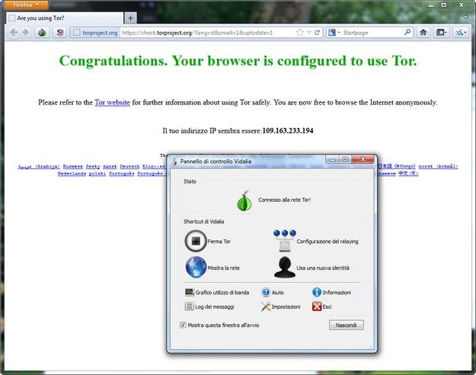
Task: Click the new identity silhouette icon
Action: (x=284, y=267)
